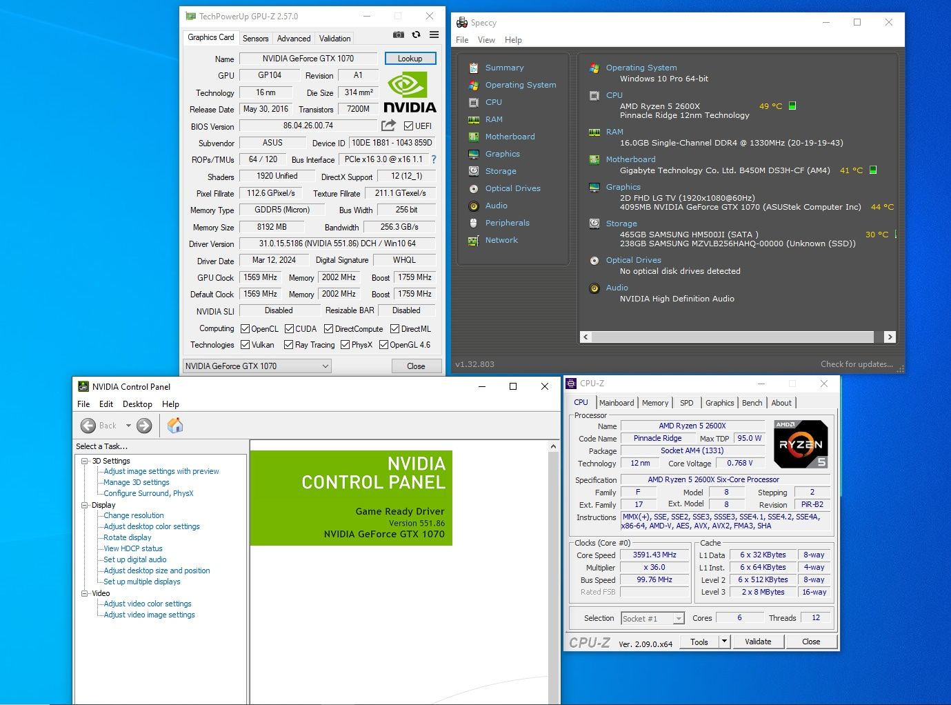
Task: Toggle the DirectCompute checkbox
Action: pos(328,328)
